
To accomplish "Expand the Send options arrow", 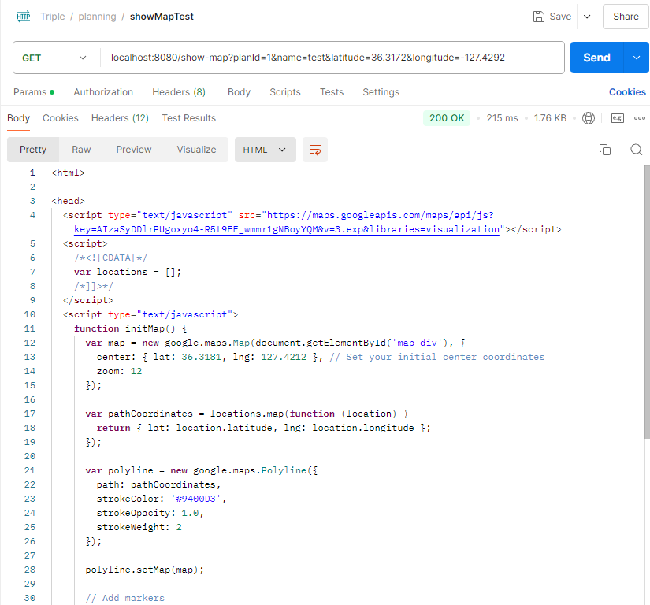I will point(637,58).
